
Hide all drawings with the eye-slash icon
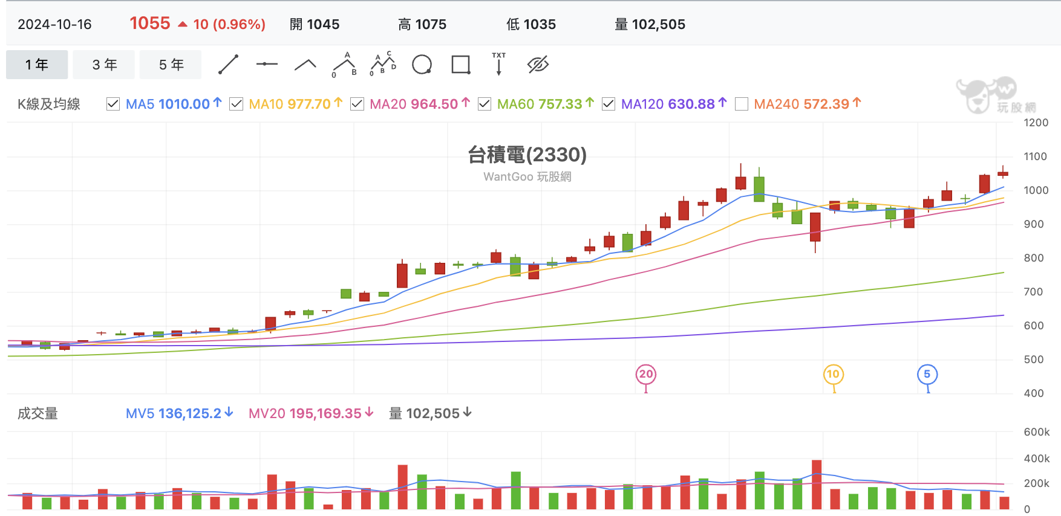538,65
